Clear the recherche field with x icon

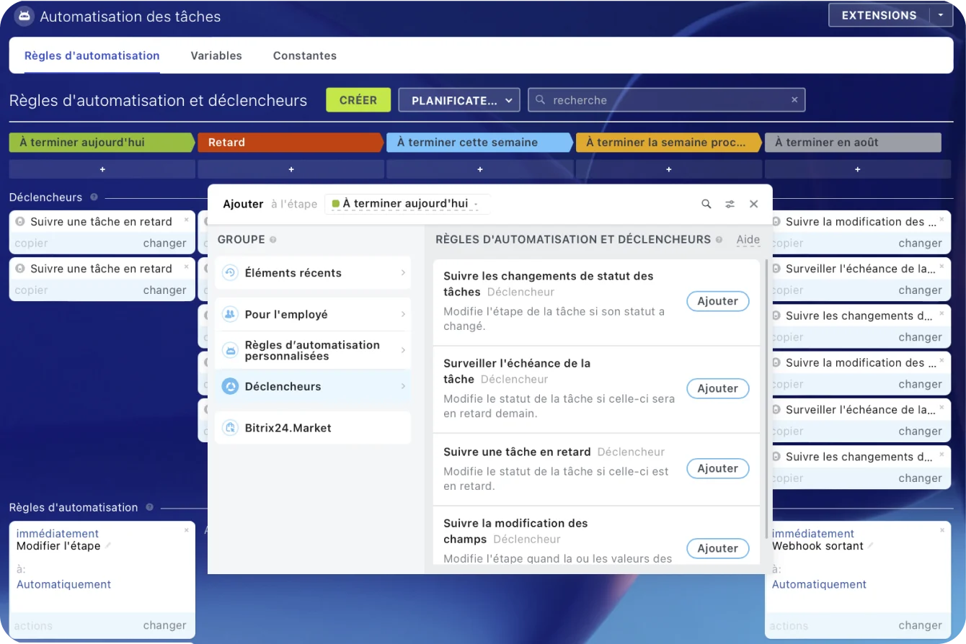[794, 100]
